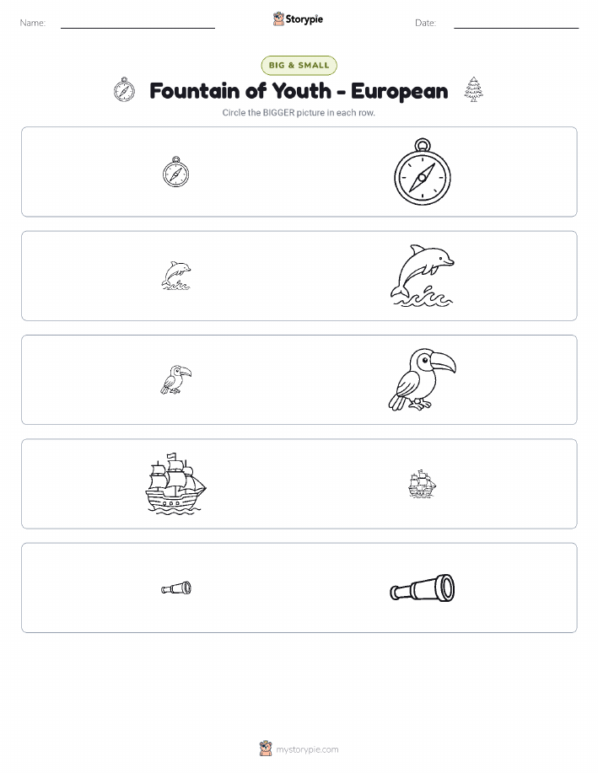Screen dimensions: 598x773
Task: Circle the big compass picture
Action: tap(423, 172)
